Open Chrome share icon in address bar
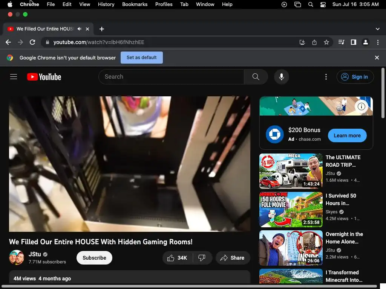The width and height of the screenshot is (386, 289). [x=314, y=42]
